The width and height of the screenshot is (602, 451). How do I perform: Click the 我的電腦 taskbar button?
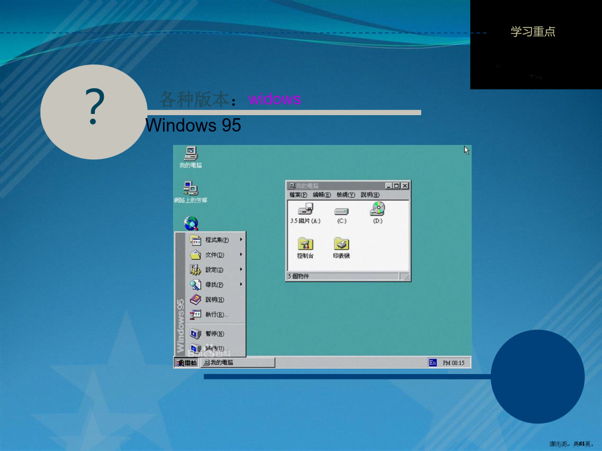[238, 363]
